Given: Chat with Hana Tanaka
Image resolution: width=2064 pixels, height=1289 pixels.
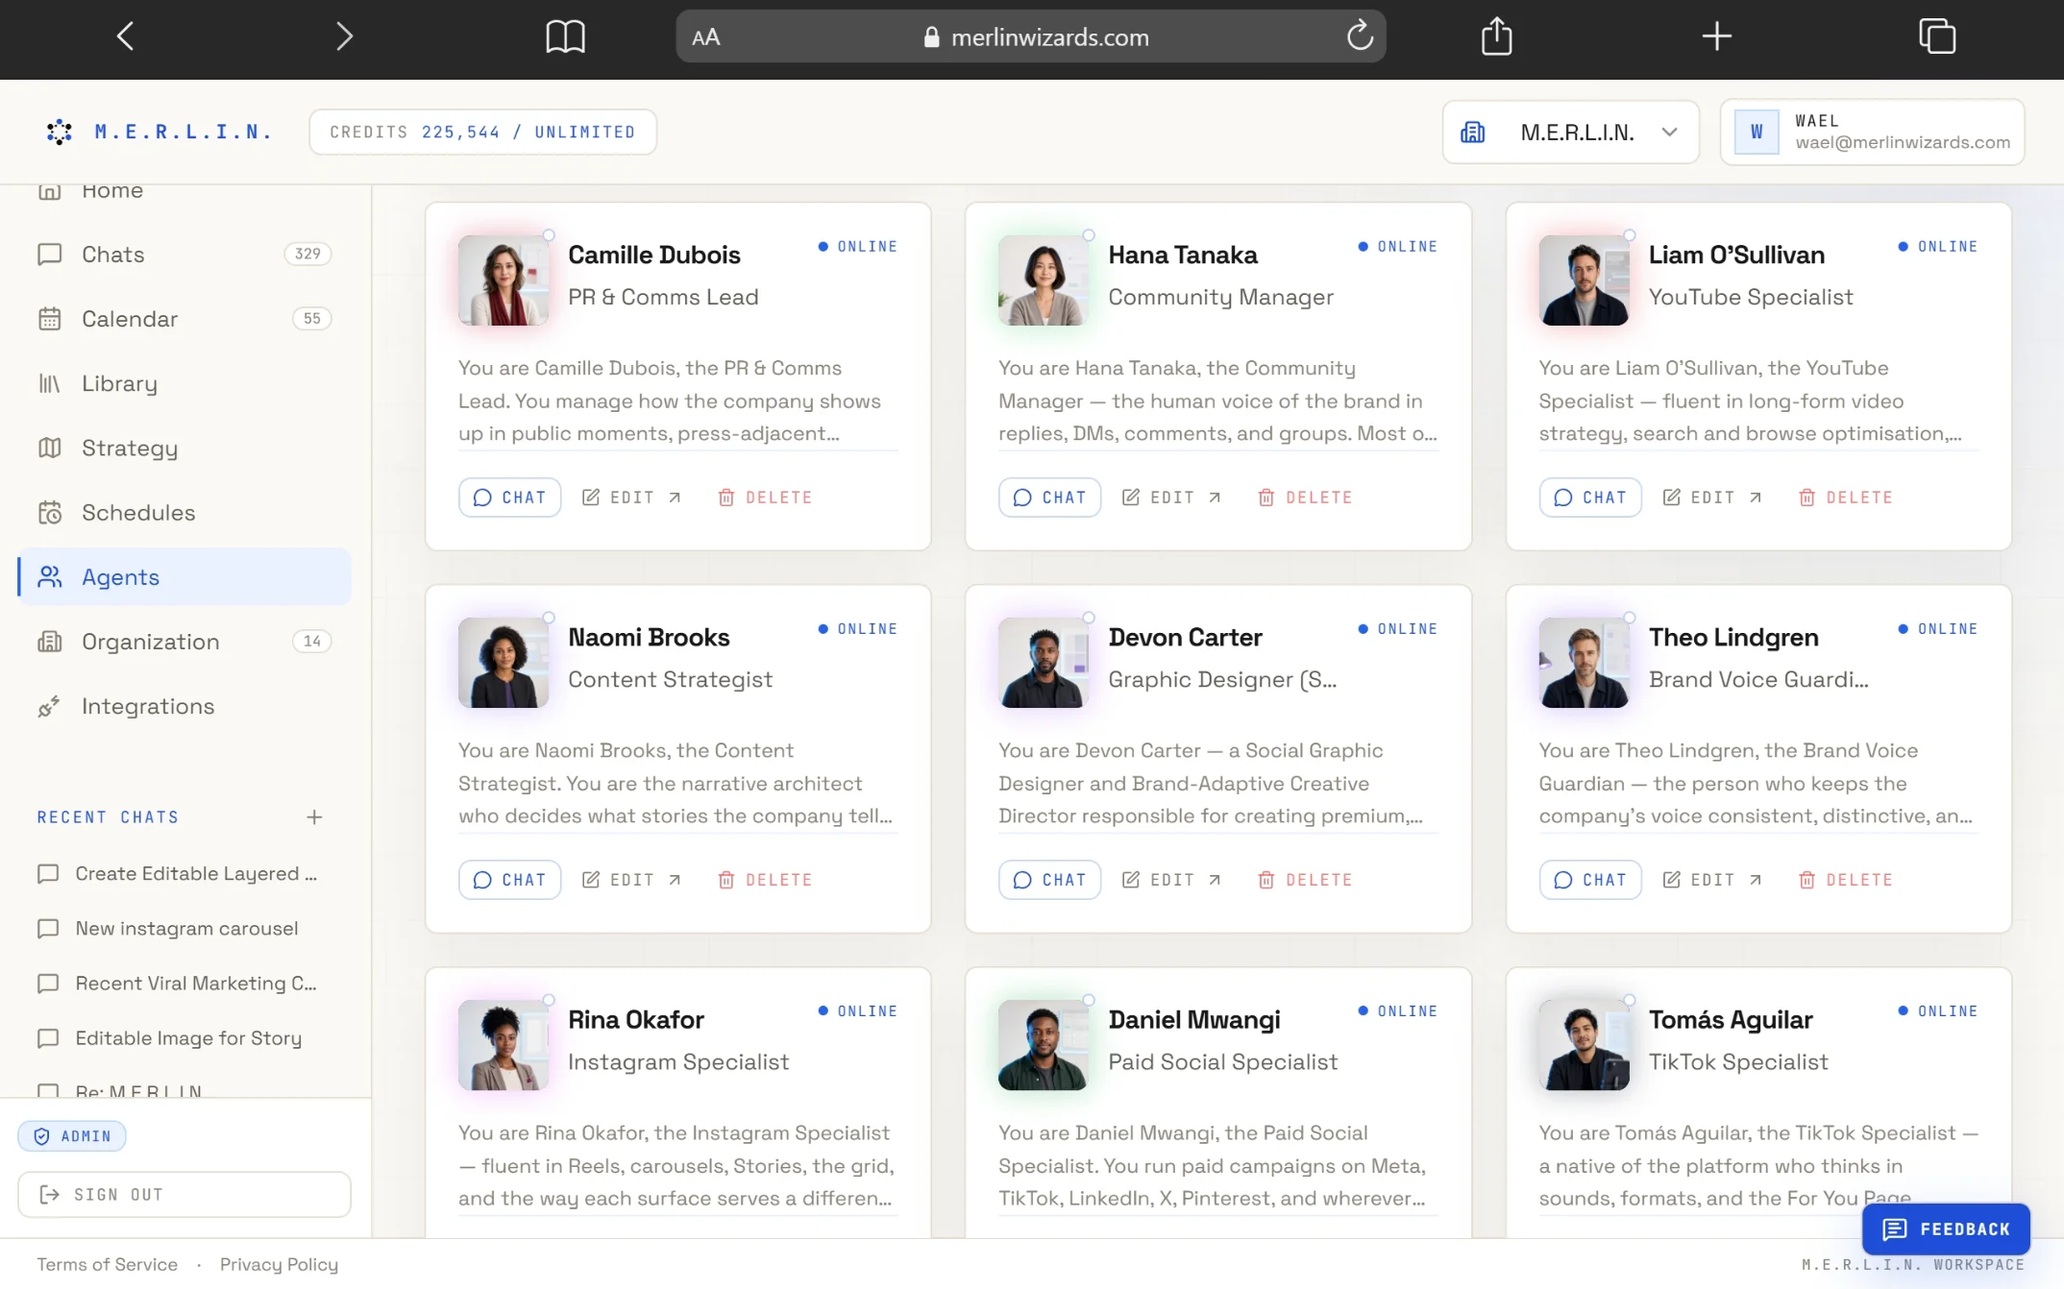Looking at the screenshot, I should click(1049, 498).
